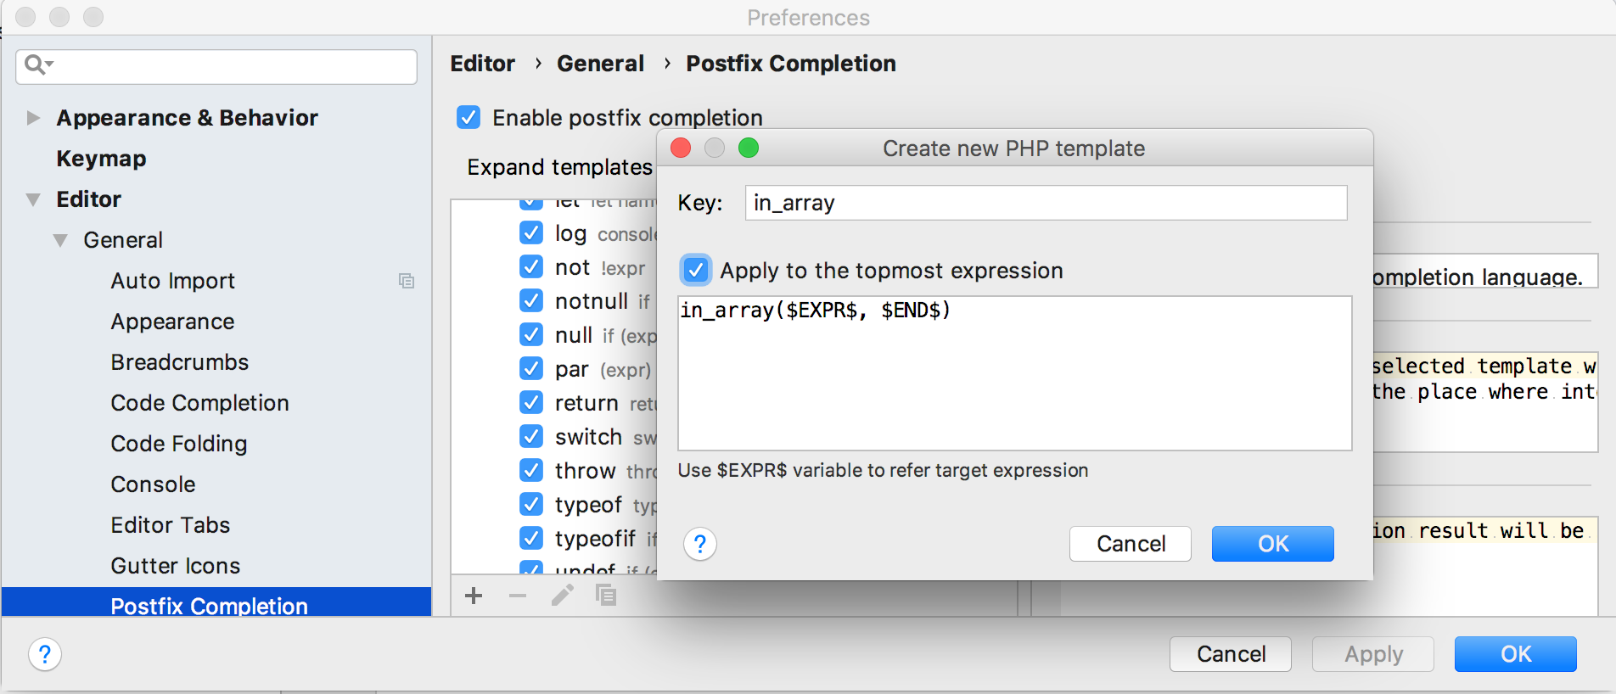Viewport: 1616px width, 694px height.
Task: Expand Appearance & Behavior section
Action: [x=33, y=118]
